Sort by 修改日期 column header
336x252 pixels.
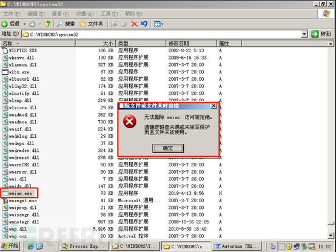pyautogui.click(x=191, y=44)
